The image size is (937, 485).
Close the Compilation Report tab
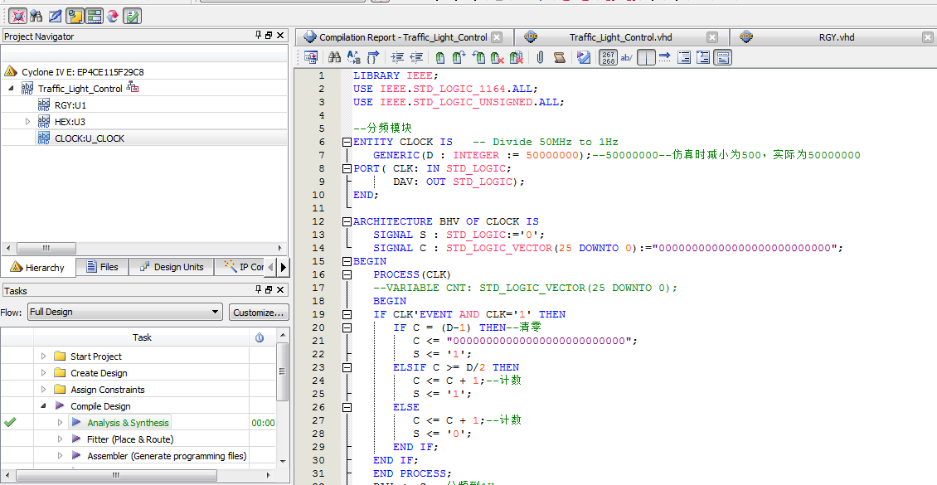497,37
